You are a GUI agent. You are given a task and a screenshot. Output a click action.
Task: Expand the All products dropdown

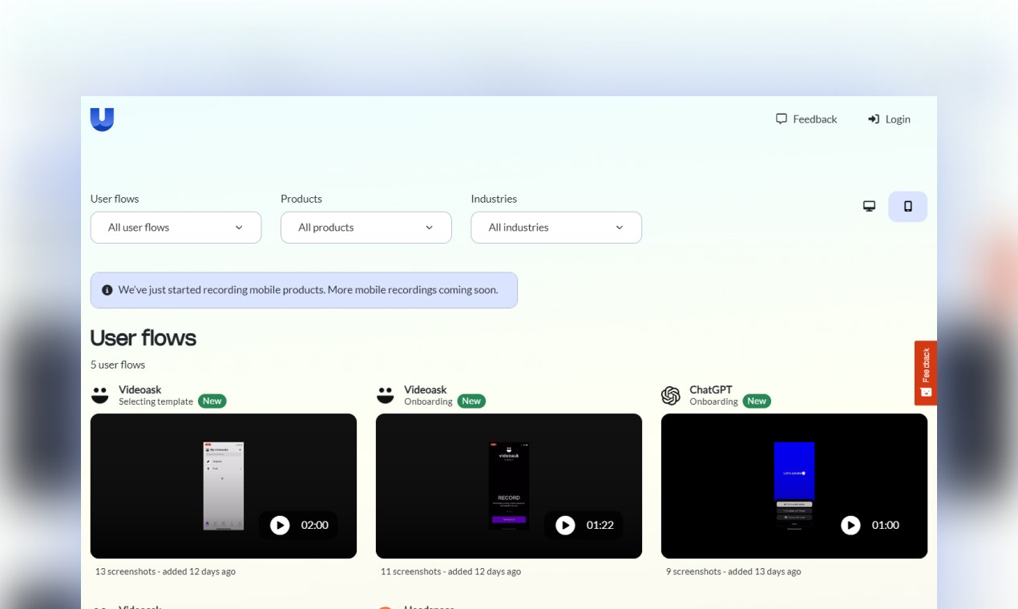click(366, 228)
